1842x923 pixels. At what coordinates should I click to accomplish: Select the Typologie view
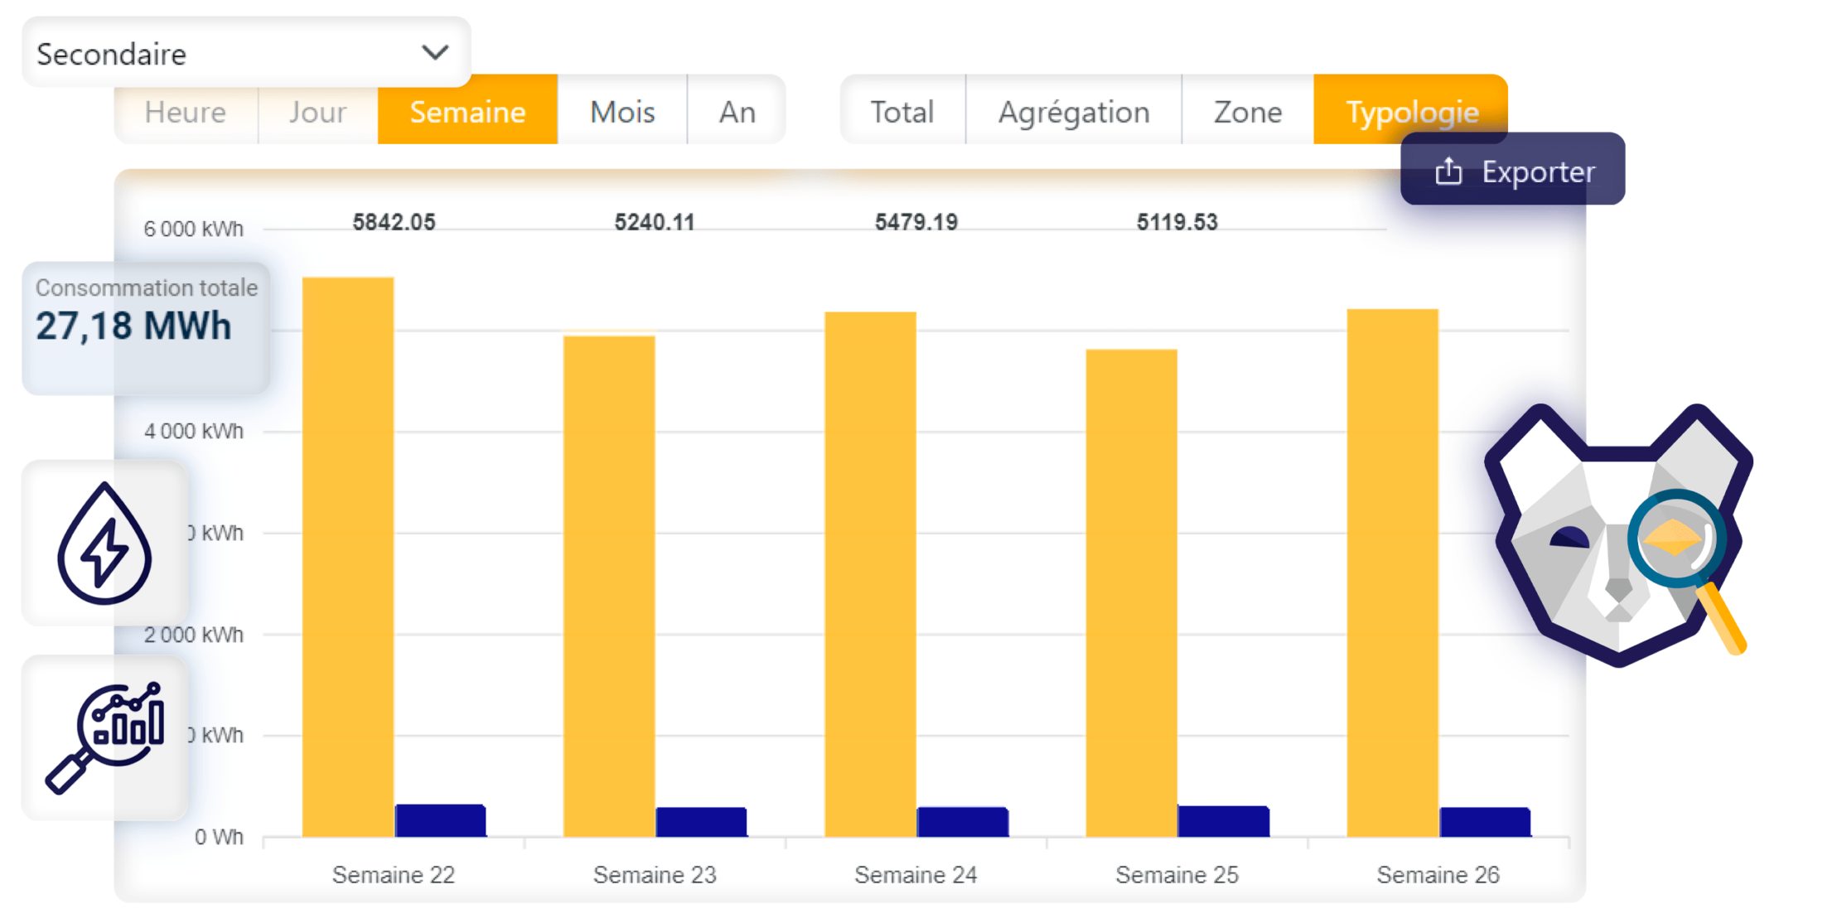pos(1411,104)
